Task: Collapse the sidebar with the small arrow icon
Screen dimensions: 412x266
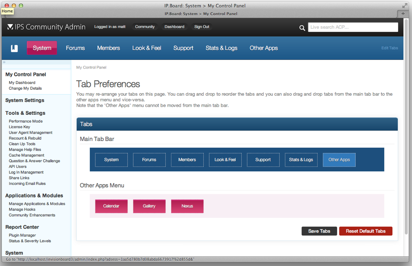Action: point(4,62)
